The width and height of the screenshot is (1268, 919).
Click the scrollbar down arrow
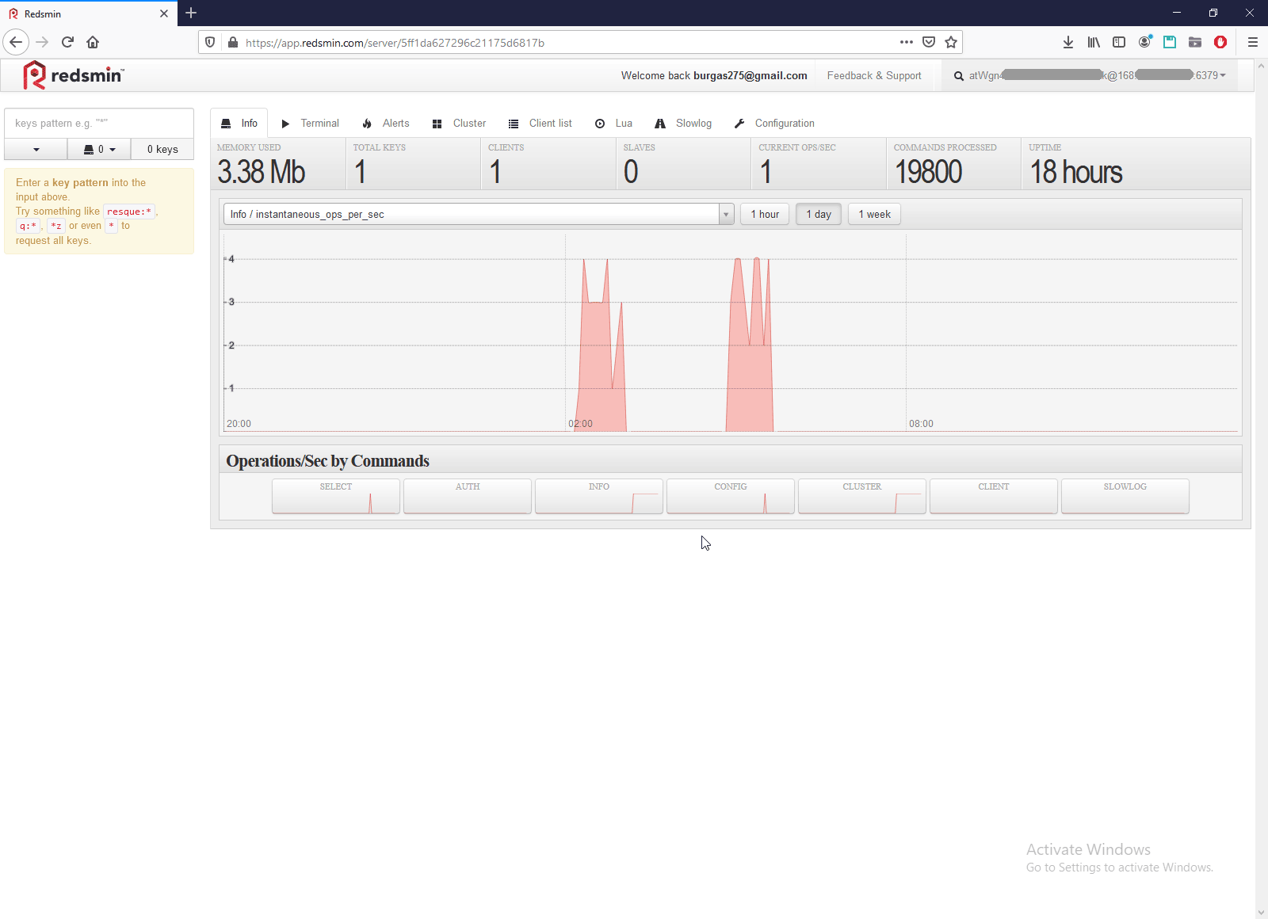[1261, 912]
